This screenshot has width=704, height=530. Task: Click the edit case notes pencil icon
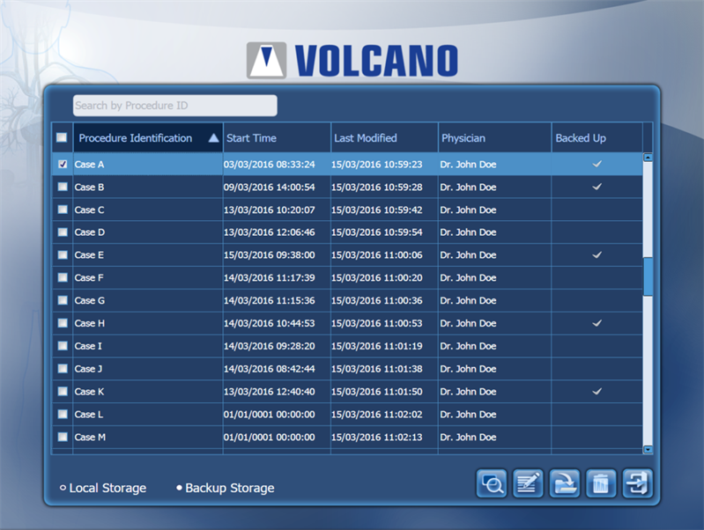click(x=528, y=483)
